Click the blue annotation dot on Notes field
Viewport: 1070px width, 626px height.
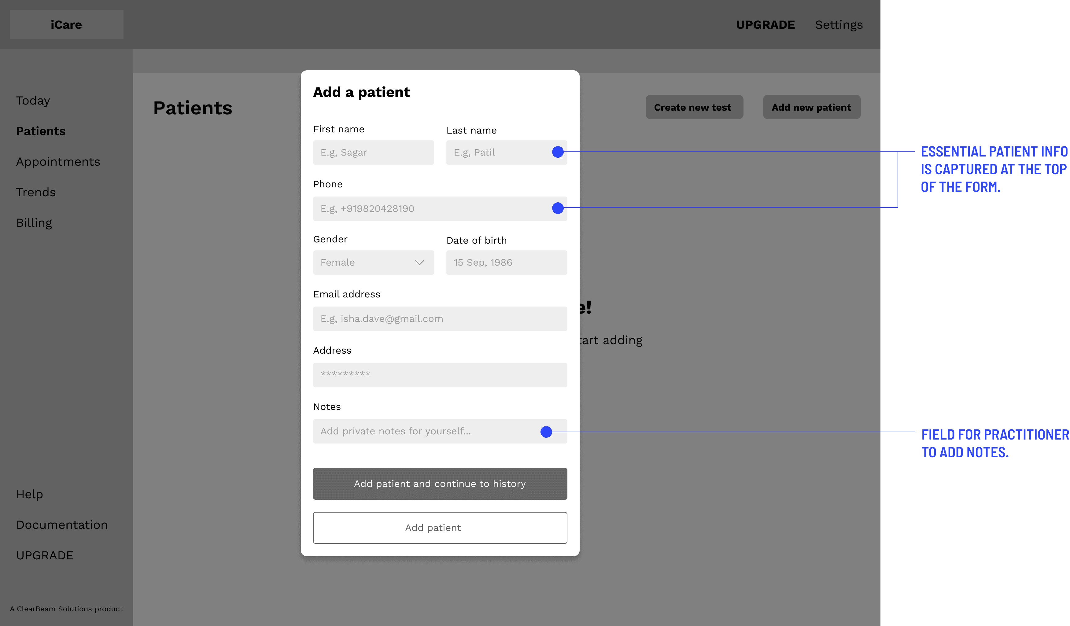point(546,432)
